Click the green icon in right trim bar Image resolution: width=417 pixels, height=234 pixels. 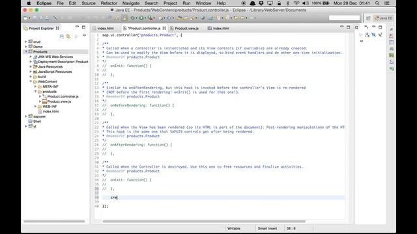coord(391,55)
